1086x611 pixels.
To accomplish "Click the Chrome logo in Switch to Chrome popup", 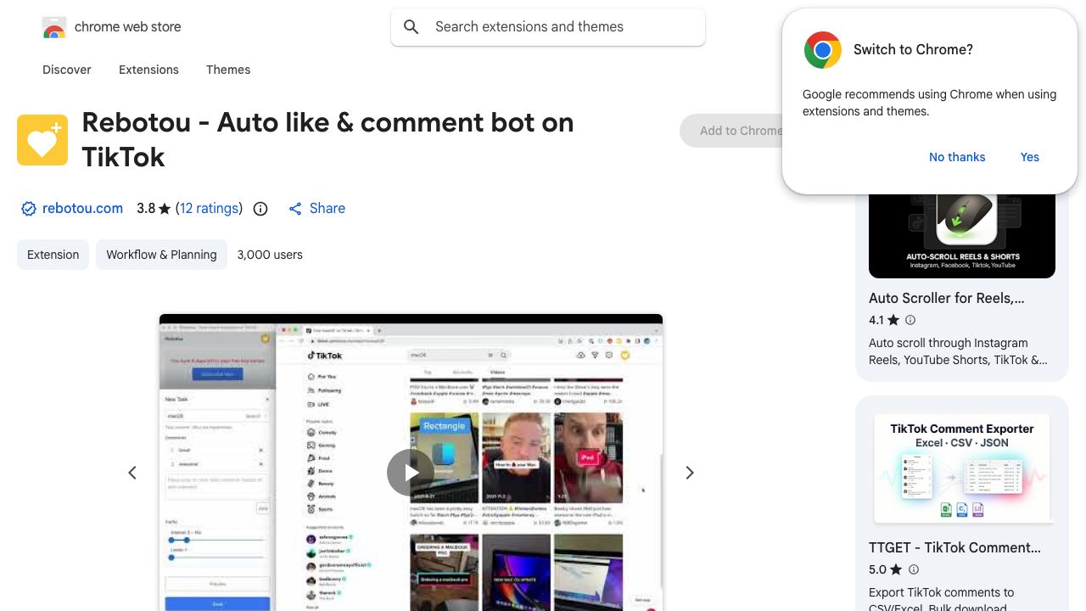I will [x=822, y=50].
